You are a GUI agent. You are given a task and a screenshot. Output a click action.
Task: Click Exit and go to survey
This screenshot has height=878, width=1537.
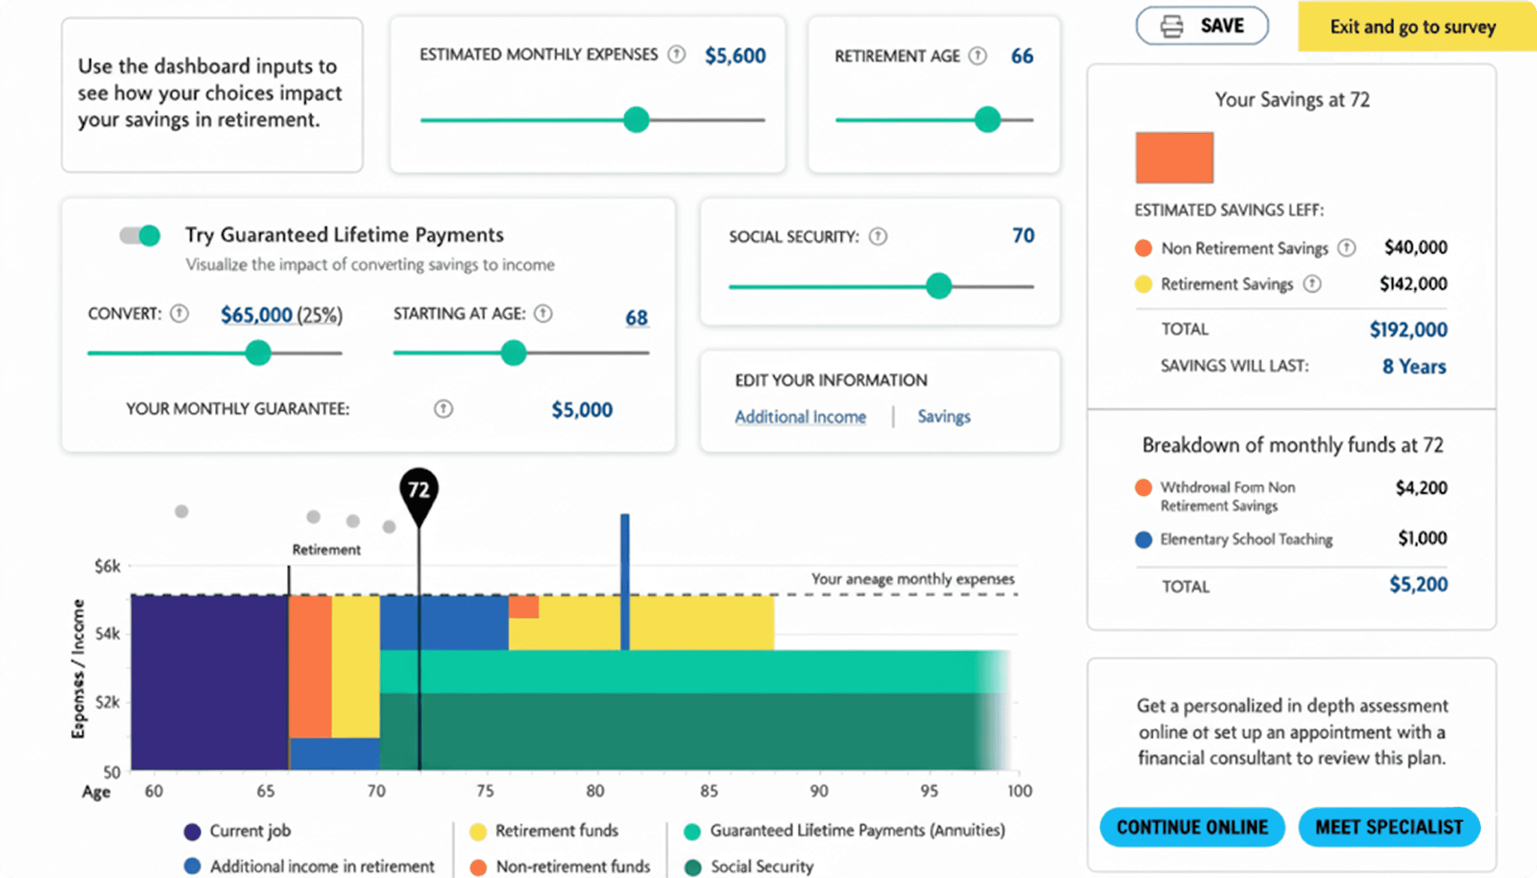(x=1413, y=27)
